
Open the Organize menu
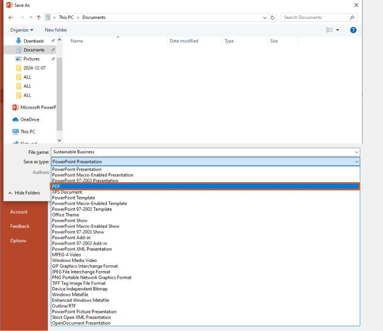(x=21, y=30)
